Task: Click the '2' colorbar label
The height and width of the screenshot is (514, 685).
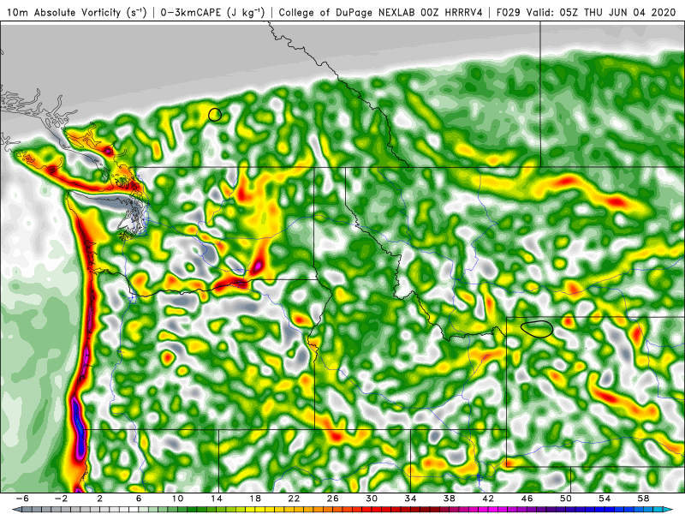Action: [x=99, y=499]
